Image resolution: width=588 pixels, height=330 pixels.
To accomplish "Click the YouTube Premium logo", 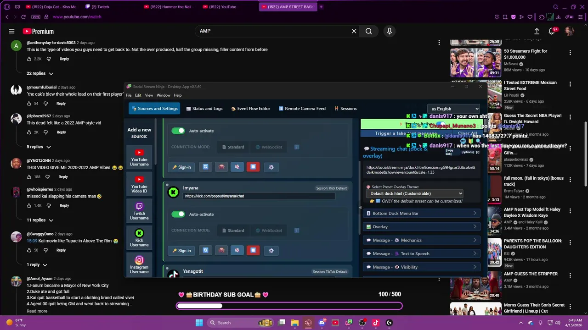I will click(38, 31).
